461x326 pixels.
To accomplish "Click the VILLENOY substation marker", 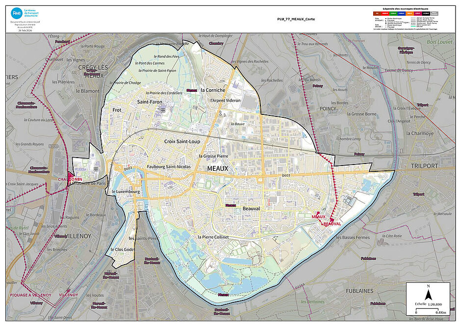I will point(69,290).
